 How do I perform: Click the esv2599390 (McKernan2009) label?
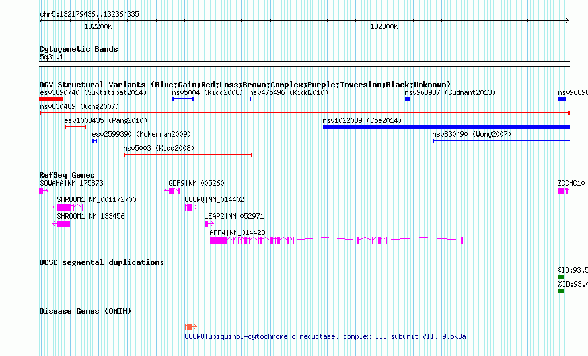point(142,134)
